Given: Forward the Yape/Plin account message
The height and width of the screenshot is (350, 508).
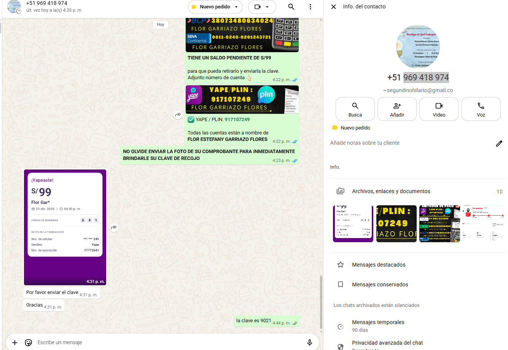Looking at the screenshot, I should [x=178, y=115].
